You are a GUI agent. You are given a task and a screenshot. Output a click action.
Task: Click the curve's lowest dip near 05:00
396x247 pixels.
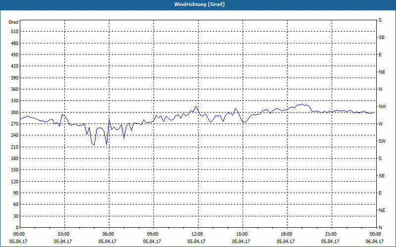(94, 145)
